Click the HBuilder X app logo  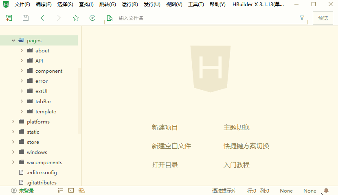(x=6, y=4)
